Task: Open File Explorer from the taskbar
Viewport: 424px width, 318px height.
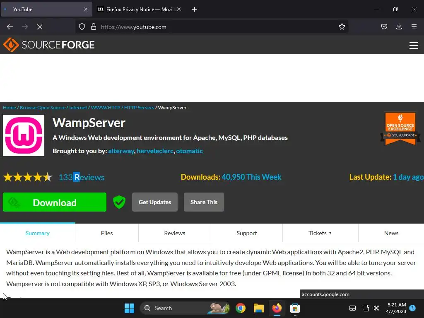Action: tap(258, 308)
